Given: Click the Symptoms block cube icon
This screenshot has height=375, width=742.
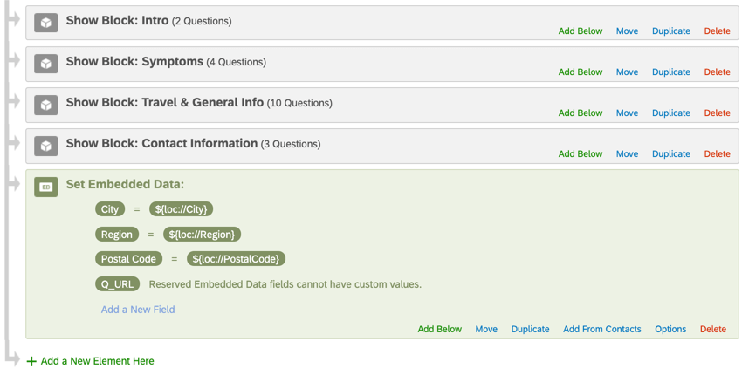Looking at the screenshot, I should click(46, 64).
